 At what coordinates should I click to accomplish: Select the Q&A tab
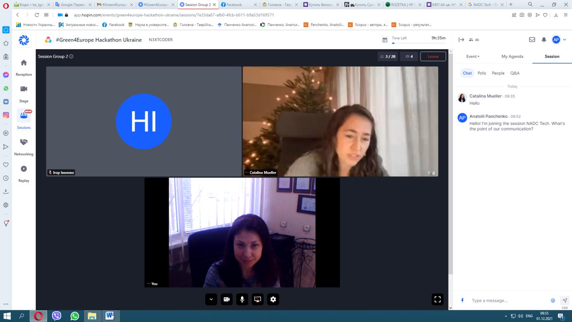click(x=515, y=73)
